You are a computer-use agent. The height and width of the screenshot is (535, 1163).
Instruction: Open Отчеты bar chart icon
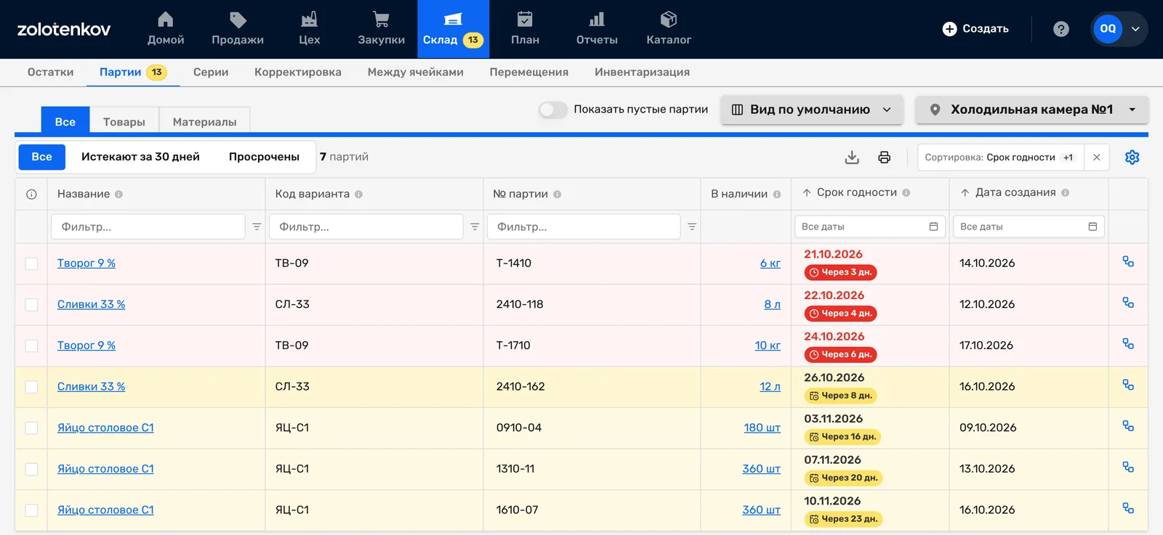(x=597, y=20)
